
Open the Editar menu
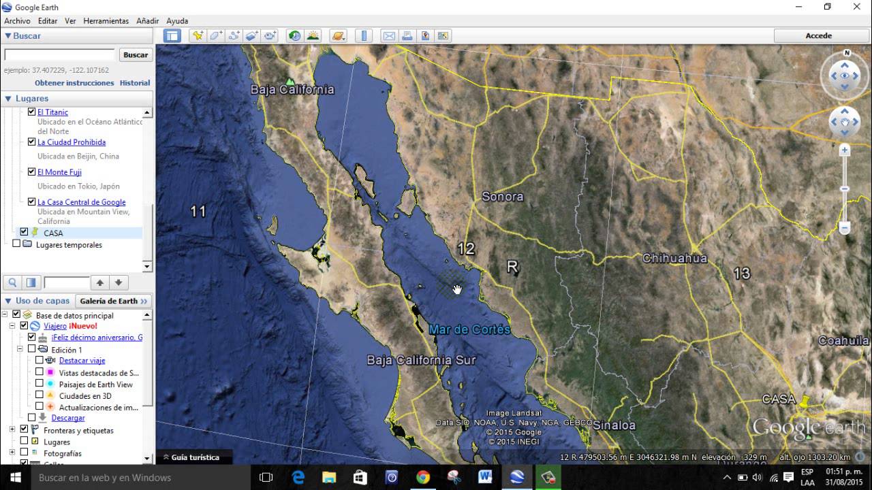(x=48, y=21)
